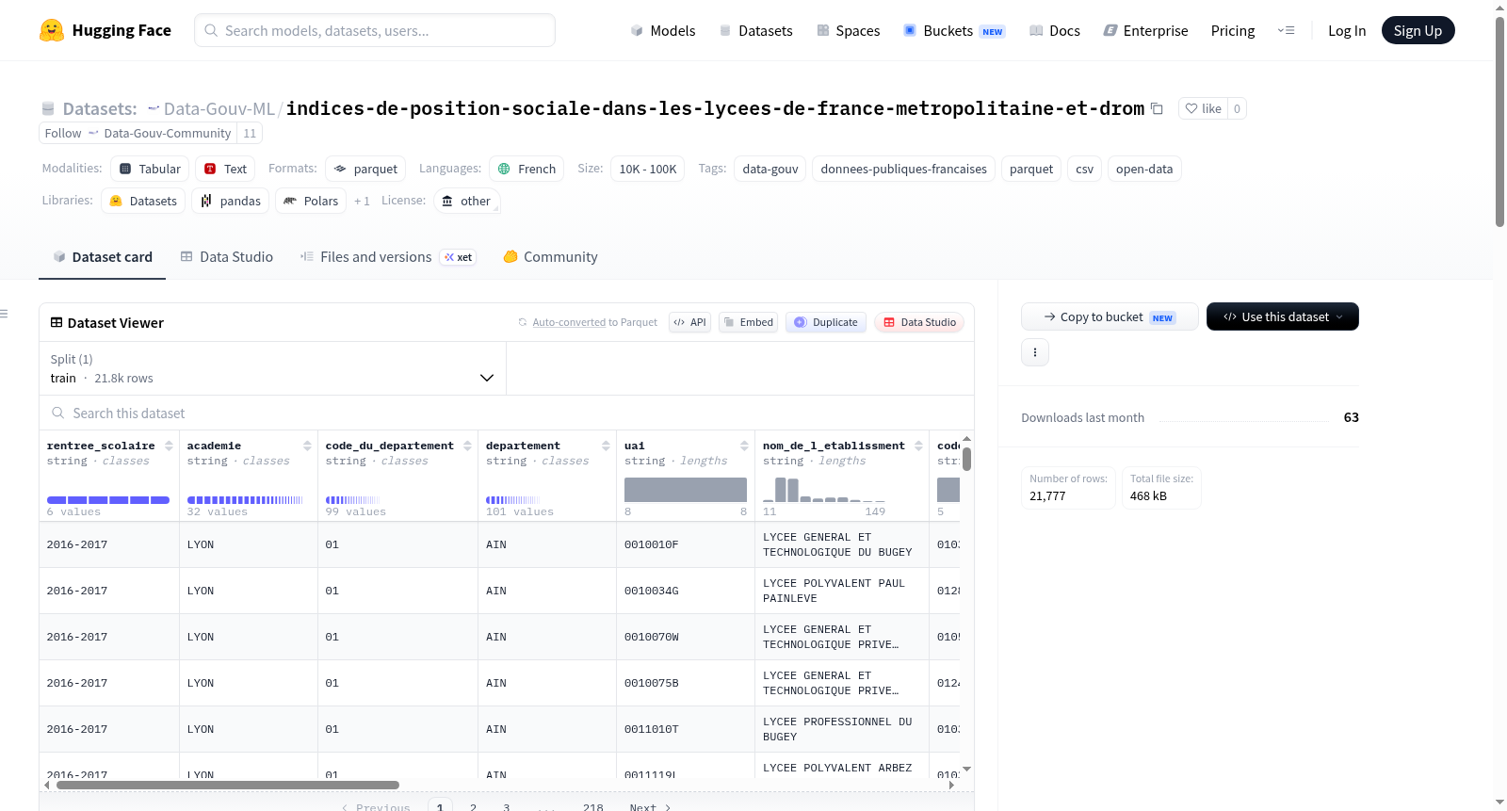Open the Dataset card tab
1507x811 pixels.
tap(103, 256)
